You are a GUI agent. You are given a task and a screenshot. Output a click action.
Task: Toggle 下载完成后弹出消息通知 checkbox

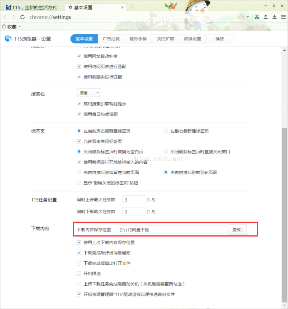[x=79, y=253]
